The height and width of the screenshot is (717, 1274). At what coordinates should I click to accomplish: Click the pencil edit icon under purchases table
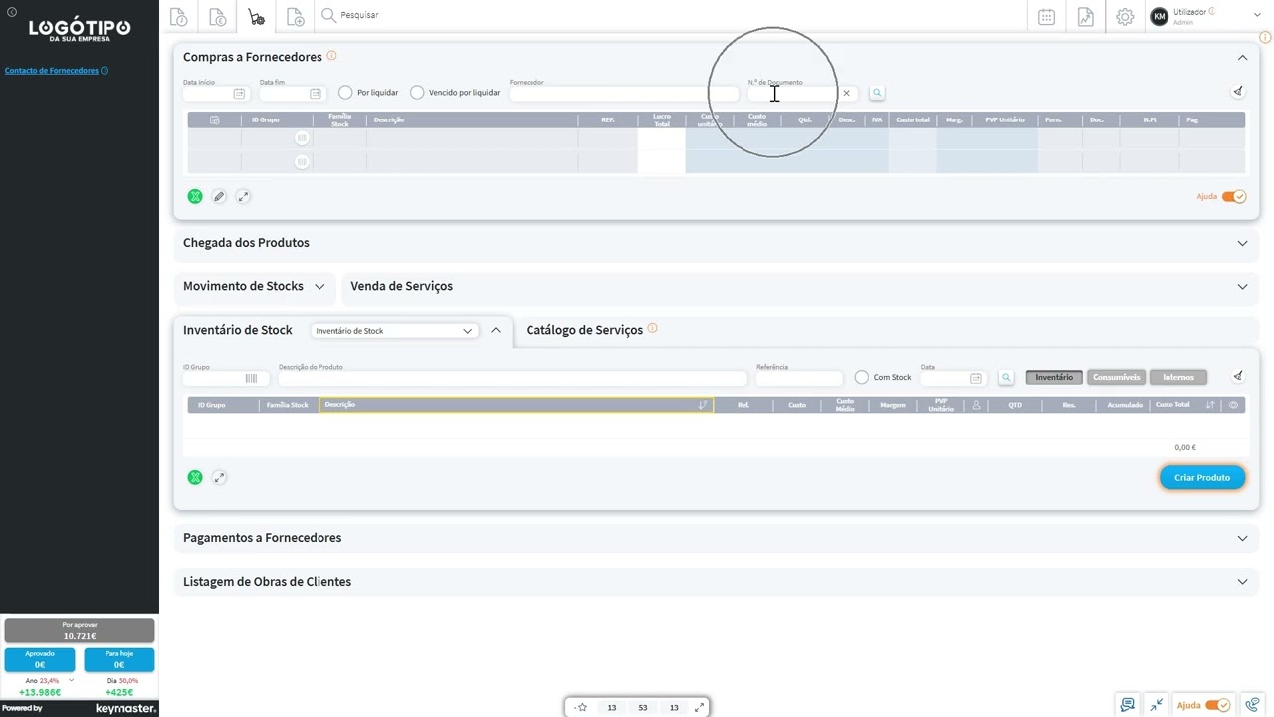pyautogui.click(x=219, y=197)
